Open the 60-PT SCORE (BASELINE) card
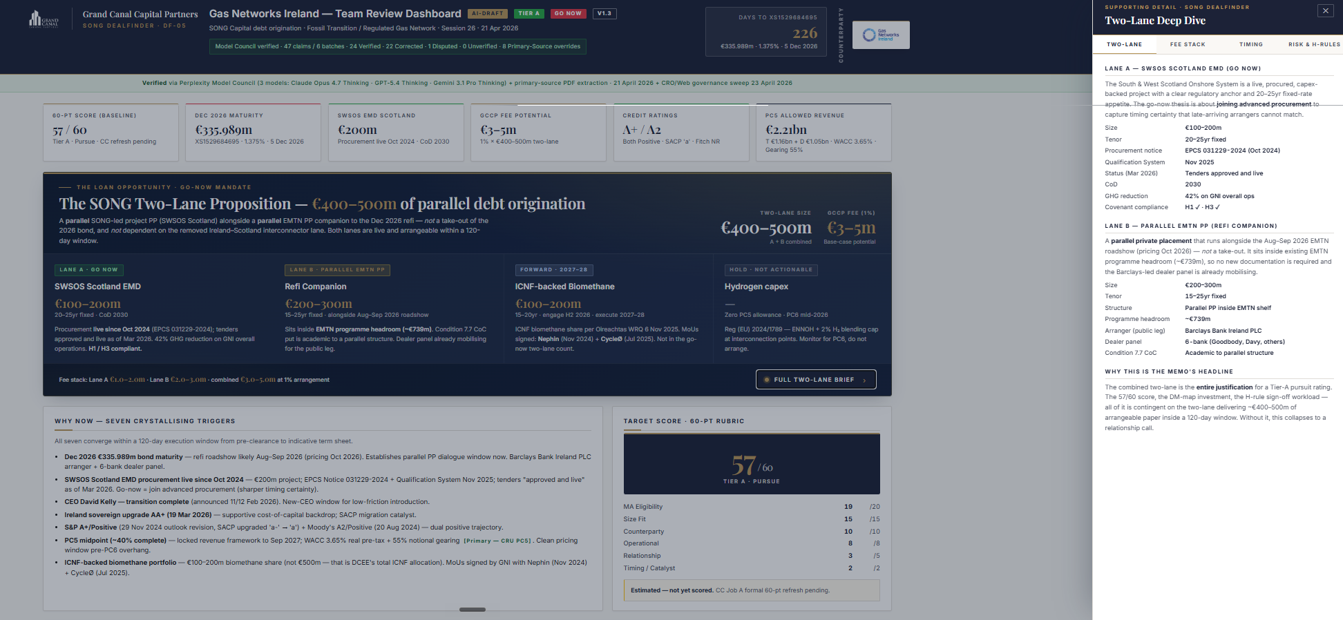Screen dimensions: 1343x620 (111, 132)
